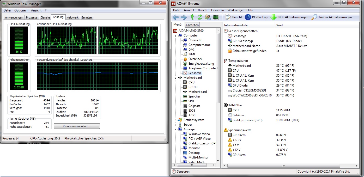Select Speicher in the Motherboard tree
Screen dimensions: 364x177
tap(194, 96)
